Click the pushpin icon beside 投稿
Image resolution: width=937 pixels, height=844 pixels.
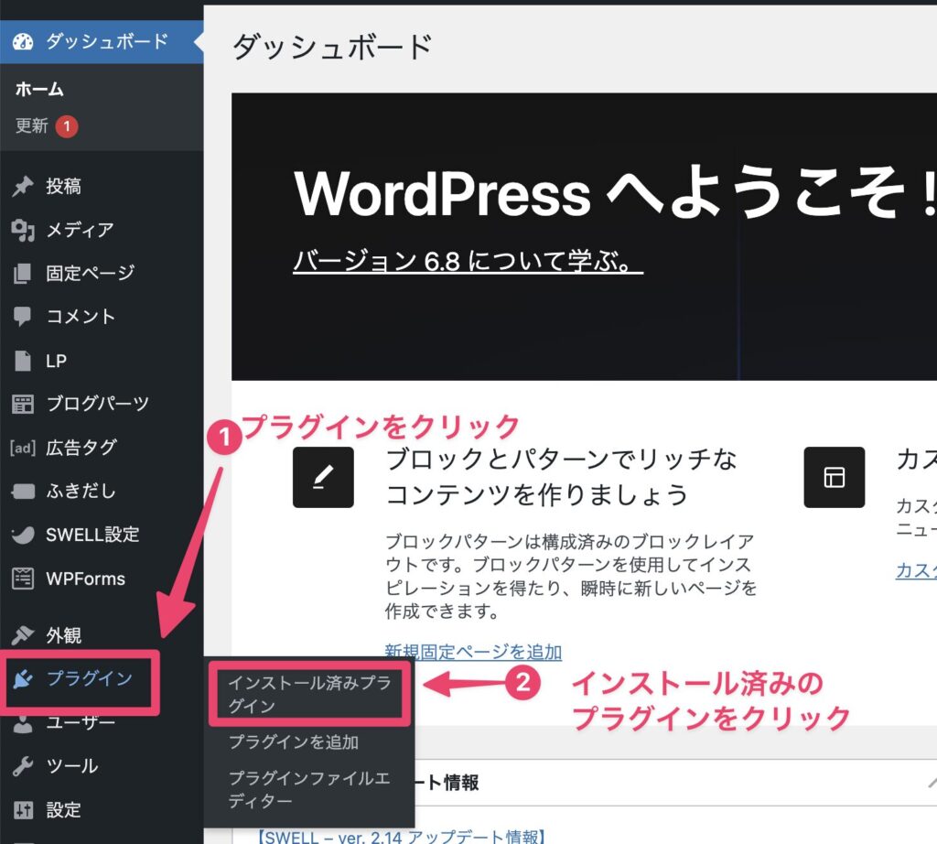[23, 187]
